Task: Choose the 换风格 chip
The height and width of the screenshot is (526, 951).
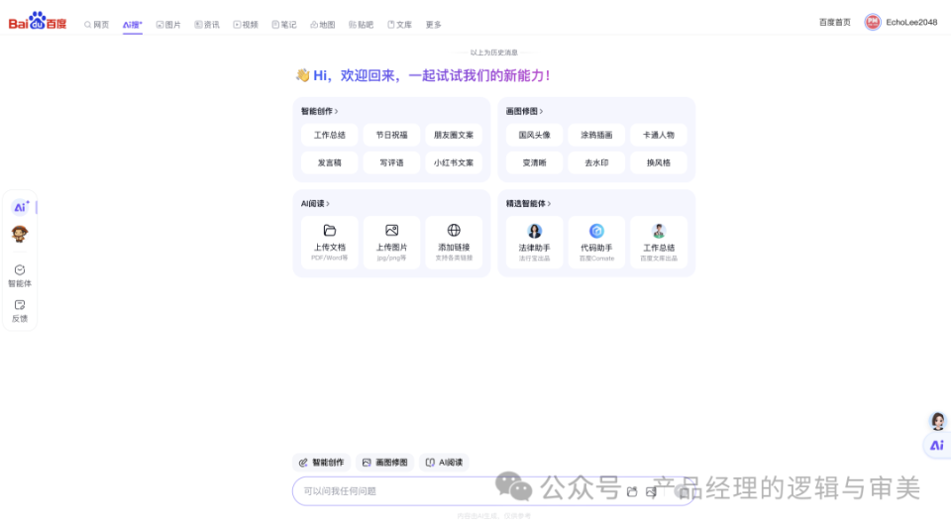Action: point(659,162)
